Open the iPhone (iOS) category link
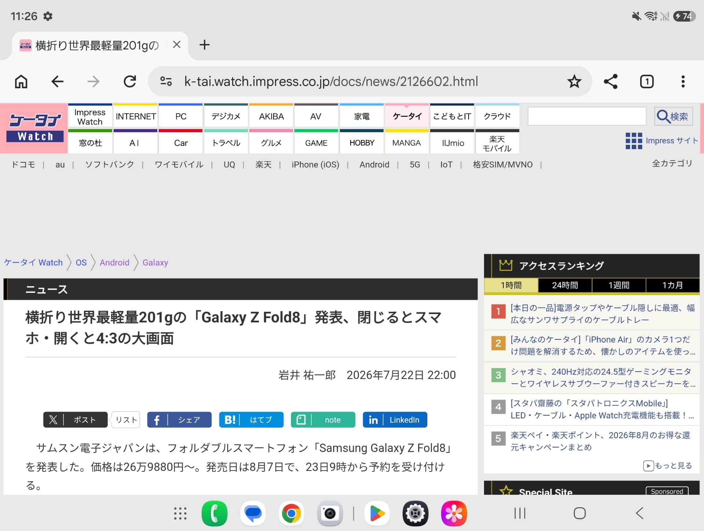Viewport: 704px width, 531px height. click(x=315, y=165)
